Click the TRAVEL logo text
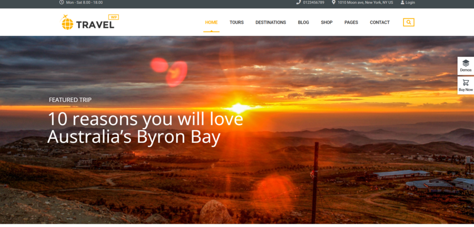Image resolution: width=474 pixels, height=227 pixels. [x=95, y=25]
